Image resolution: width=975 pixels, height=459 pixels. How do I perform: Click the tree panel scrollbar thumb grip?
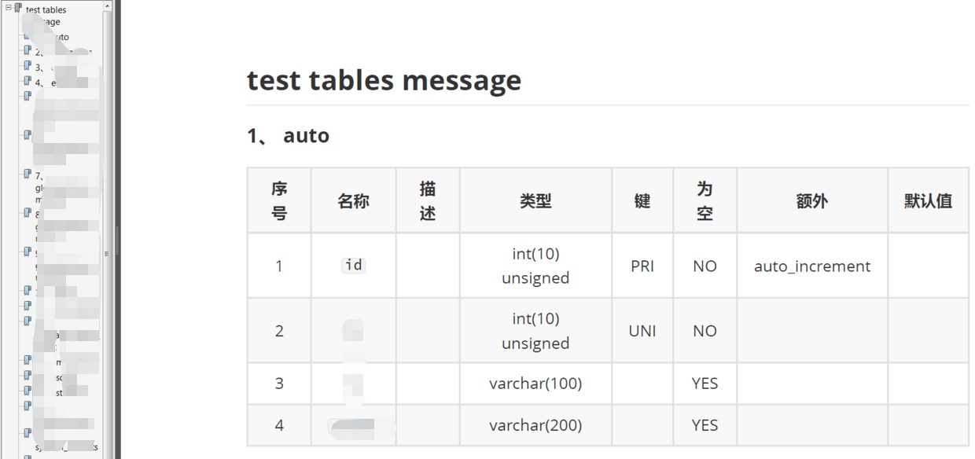108,254
